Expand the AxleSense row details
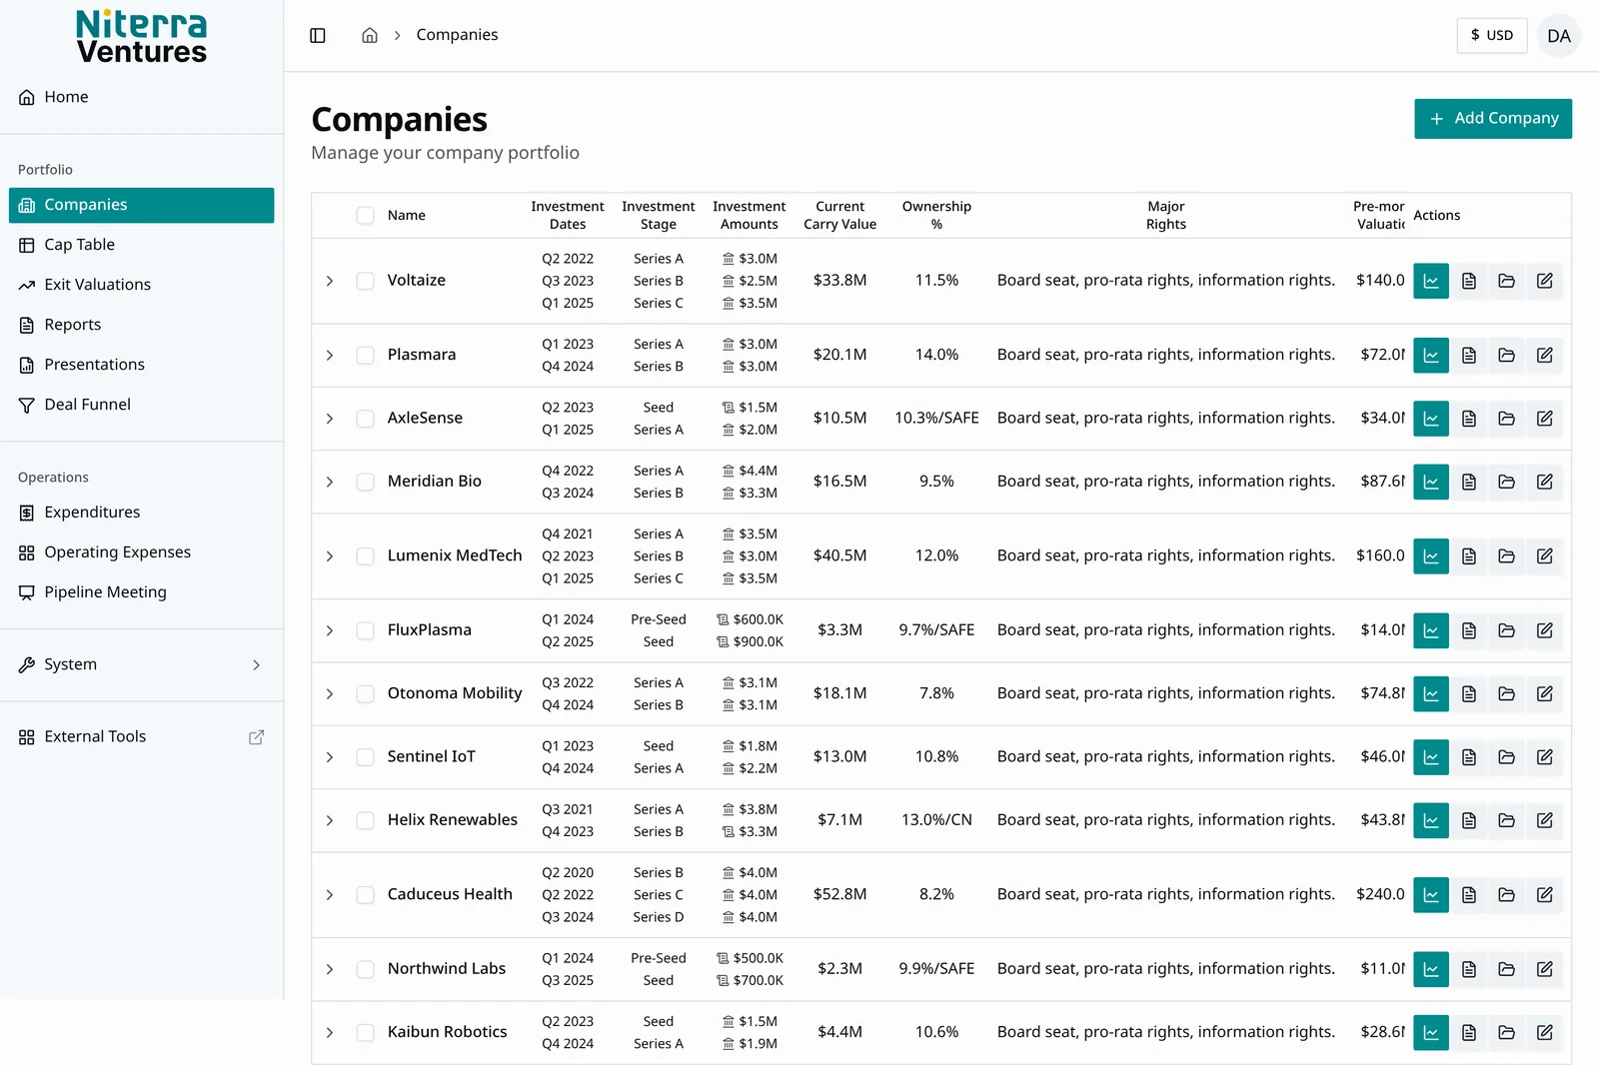 point(330,419)
